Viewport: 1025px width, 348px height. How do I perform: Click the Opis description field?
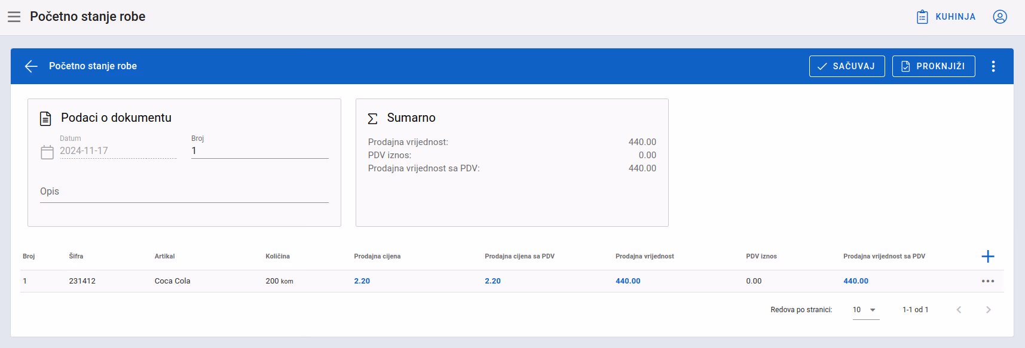click(184, 192)
